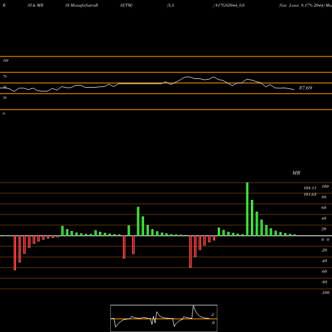Screen dimensions: 332x332
Task: Click the 60 label on MR axis
Action: pyautogui.click(x=324, y=208)
